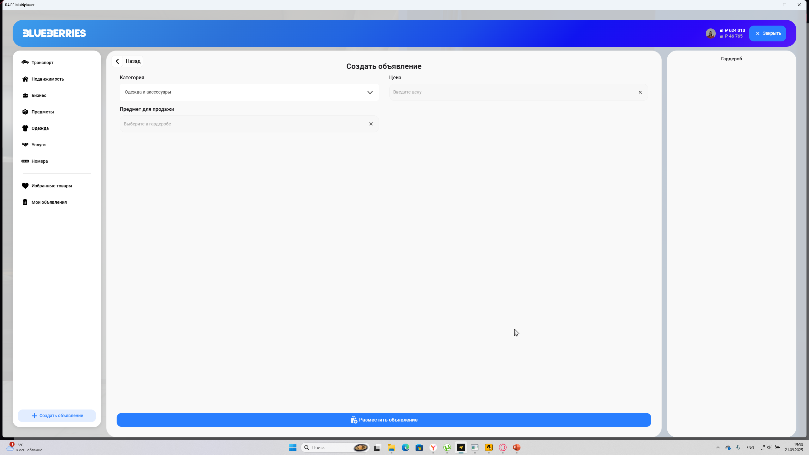Select the box icon for Предметы
Image resolution: width=809 pixels, height=455 pixels.
[25, 112]
